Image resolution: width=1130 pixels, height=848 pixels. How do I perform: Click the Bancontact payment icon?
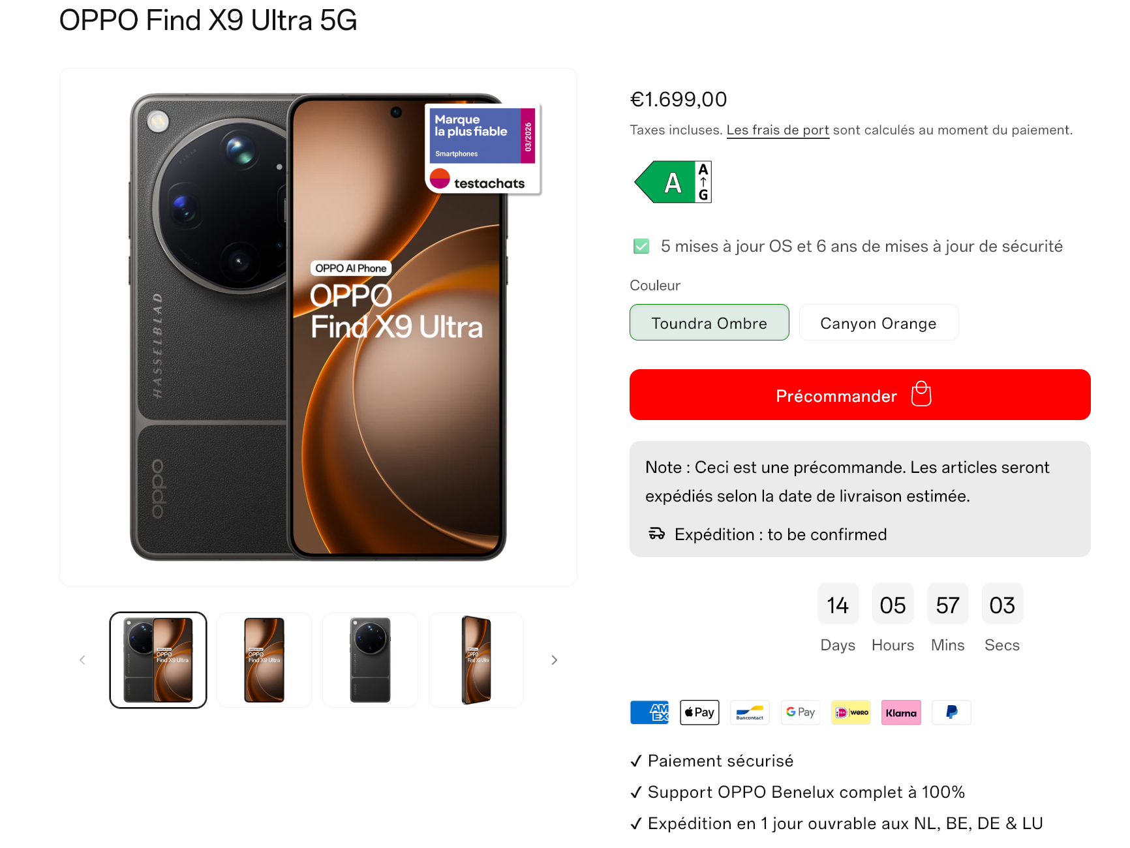click(x=750, y=712)
